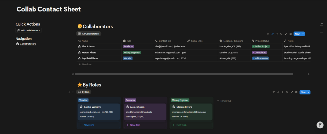Select the All Collaborators view tab

89,34
